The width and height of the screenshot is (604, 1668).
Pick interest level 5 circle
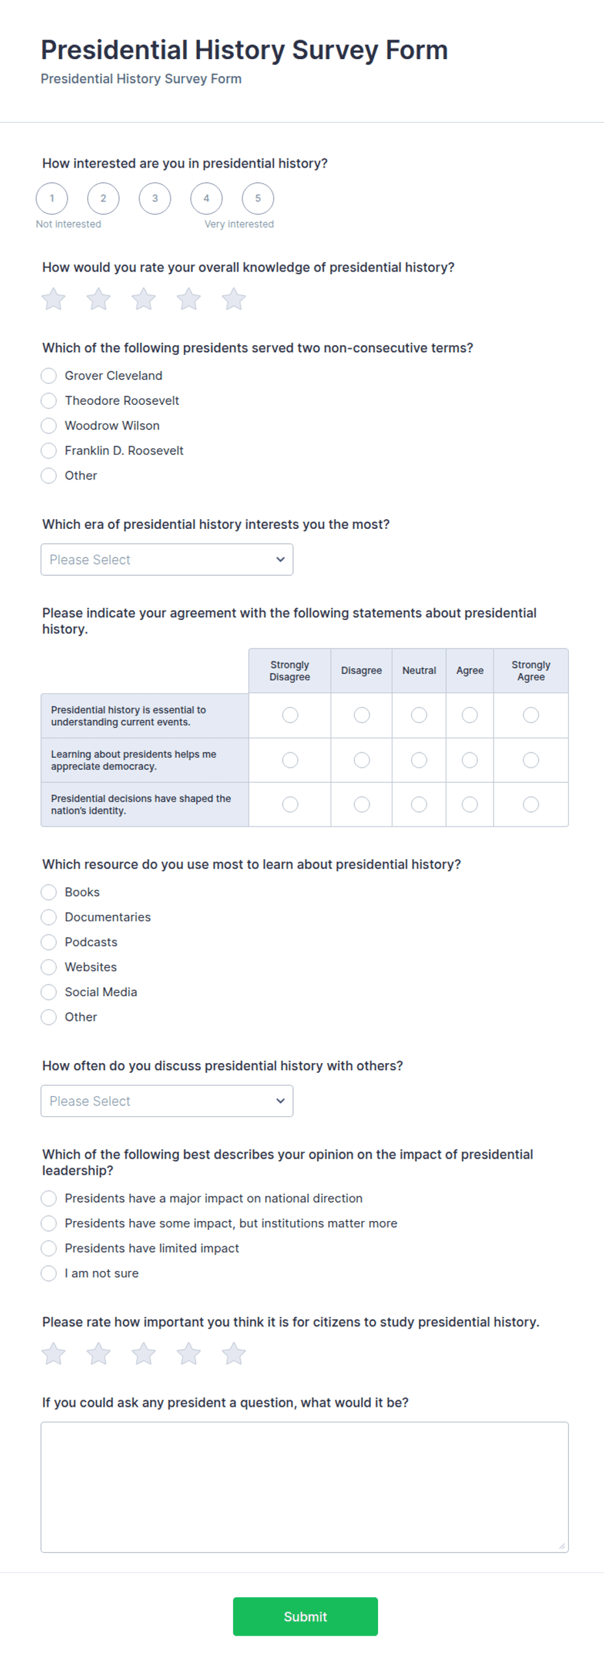tap(258, 198)
